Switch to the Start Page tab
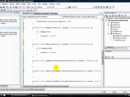The width and height of the screenshot is (130, 97). tap(54, 13)
